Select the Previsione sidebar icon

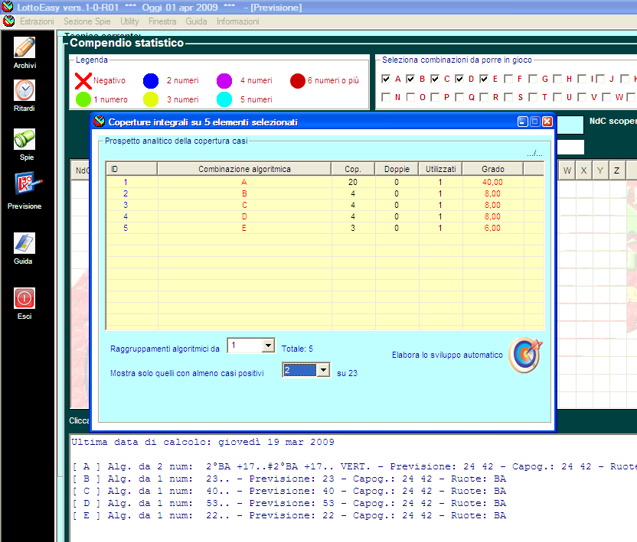point(27,184)
